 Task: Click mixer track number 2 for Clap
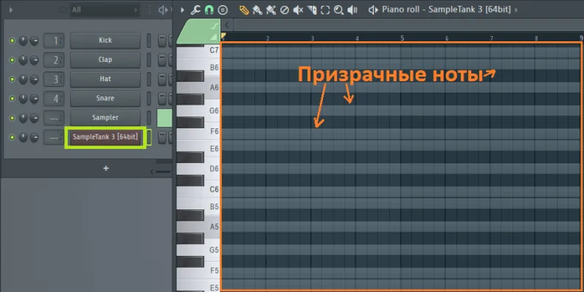54,60
